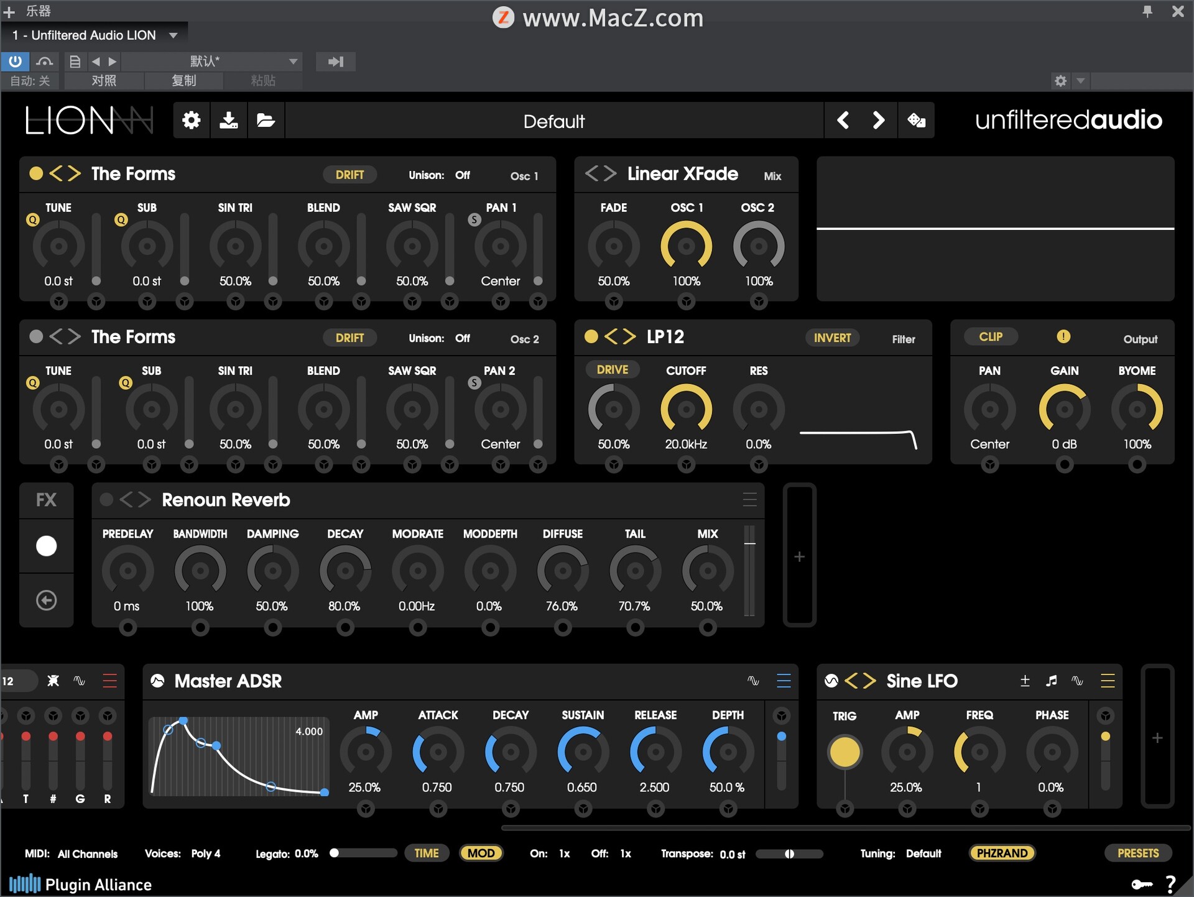Image resolution: width=1194 pixels, height=897 pixels.
Task: Open Sine LFO menu lines icon
Action: 1108,681
